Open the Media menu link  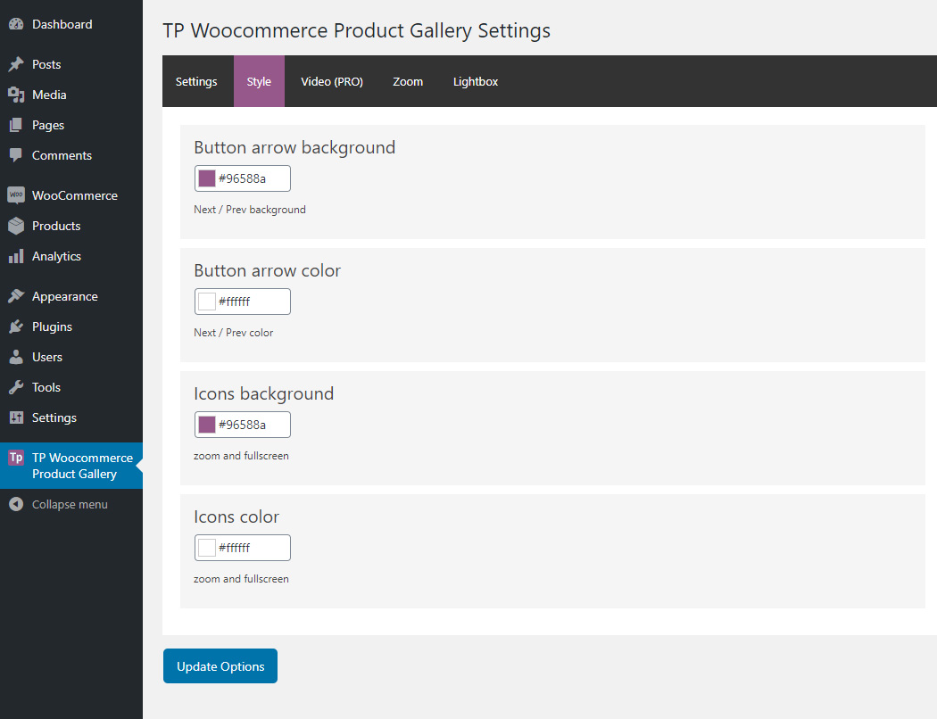pyautogui.click(x=49, y=95)
